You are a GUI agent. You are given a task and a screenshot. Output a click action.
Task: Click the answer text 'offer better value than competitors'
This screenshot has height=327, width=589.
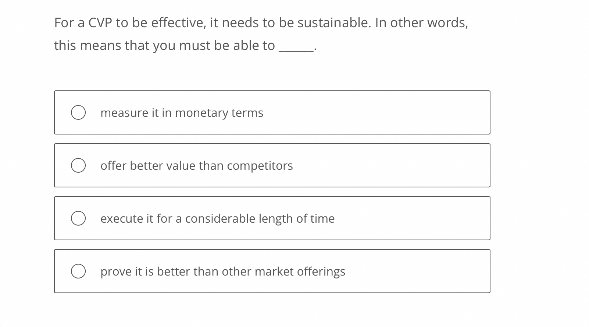click(196, 166)
